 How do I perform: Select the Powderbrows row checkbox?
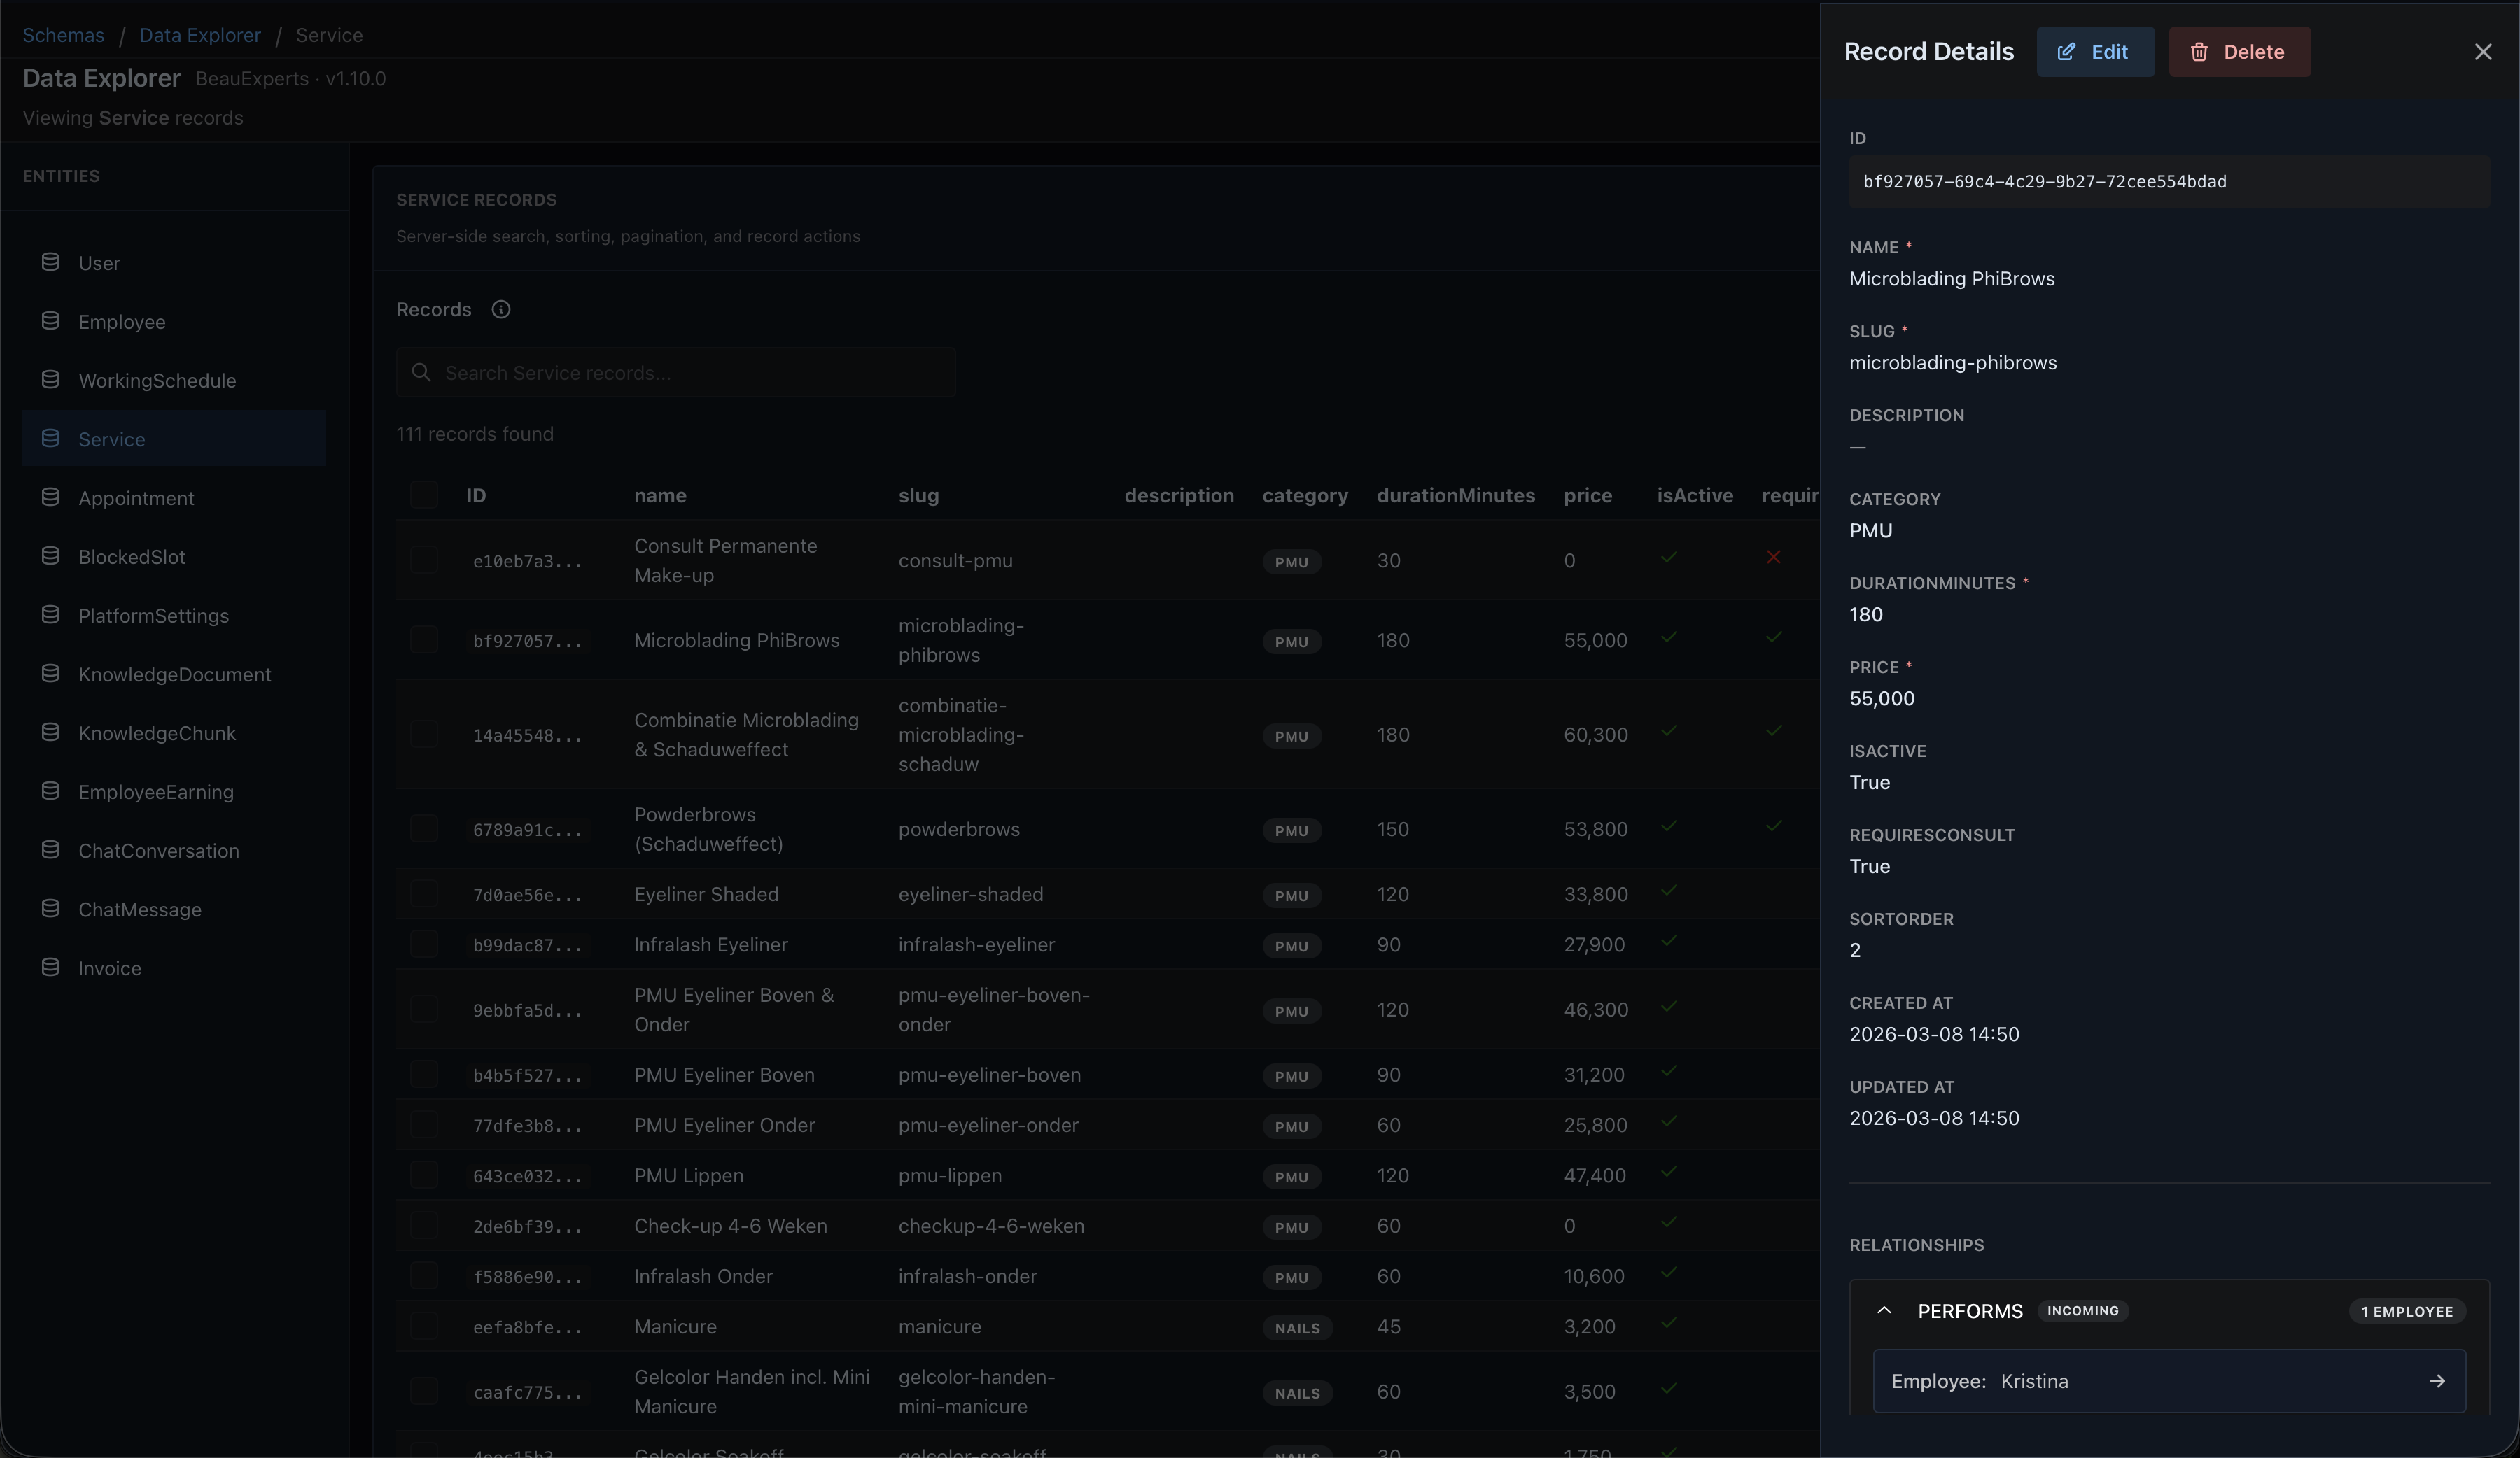point(424,828)
